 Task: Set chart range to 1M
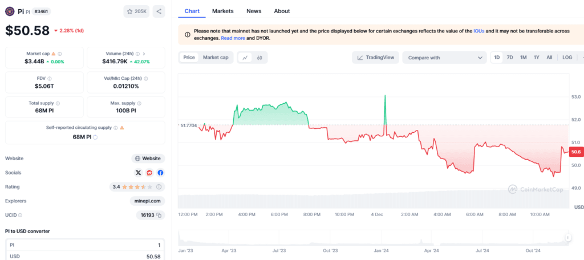524,58
